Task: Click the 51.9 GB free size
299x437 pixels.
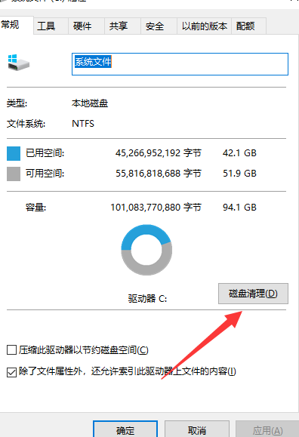Action: (x=239, y=174)
